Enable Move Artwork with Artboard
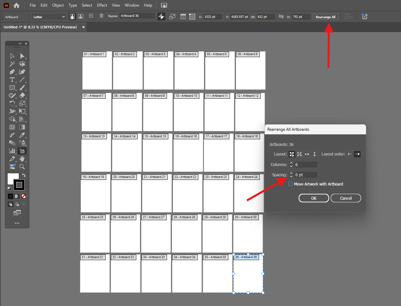 coord(290,184)
